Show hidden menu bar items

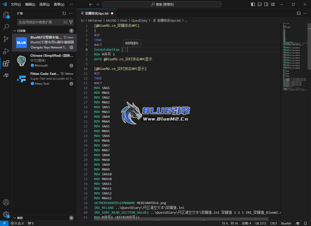(71, 4)
